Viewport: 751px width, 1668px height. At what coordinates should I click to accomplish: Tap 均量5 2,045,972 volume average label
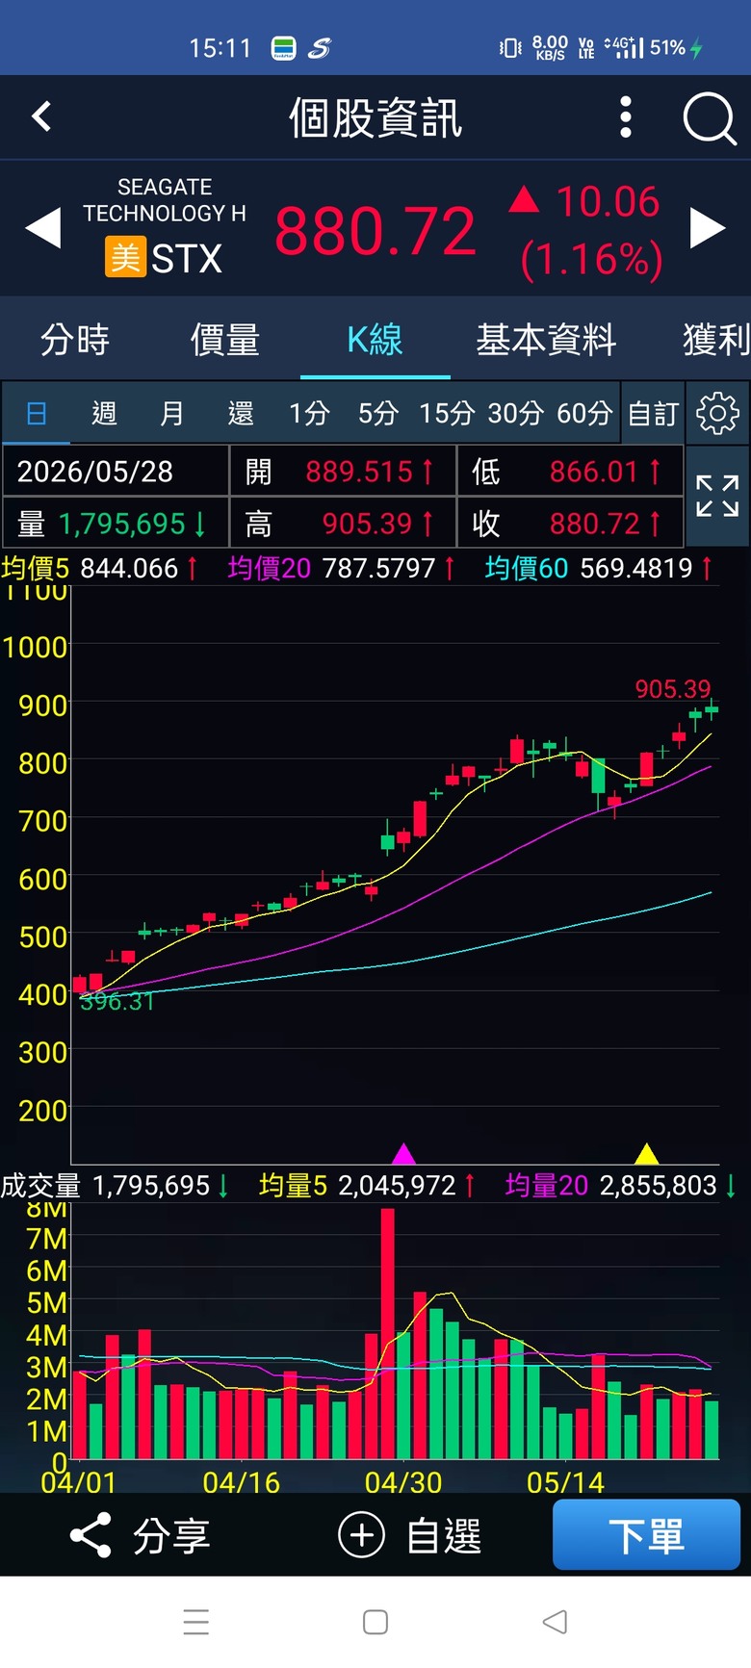tap(367, 1185)
